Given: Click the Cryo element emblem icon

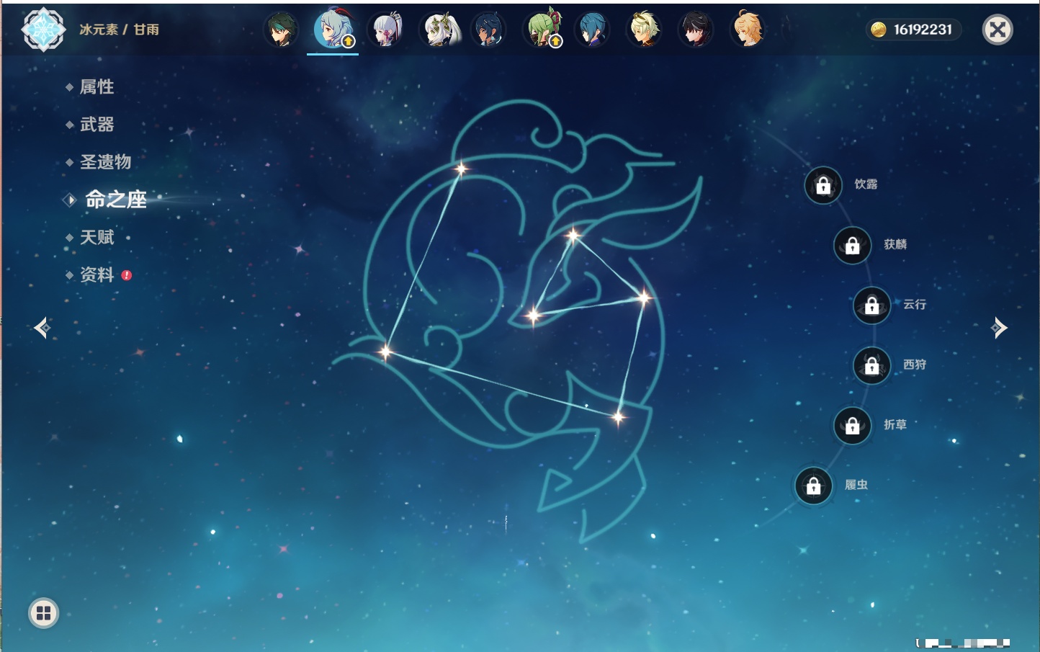Looking at the screenshot, I should 43,30.
